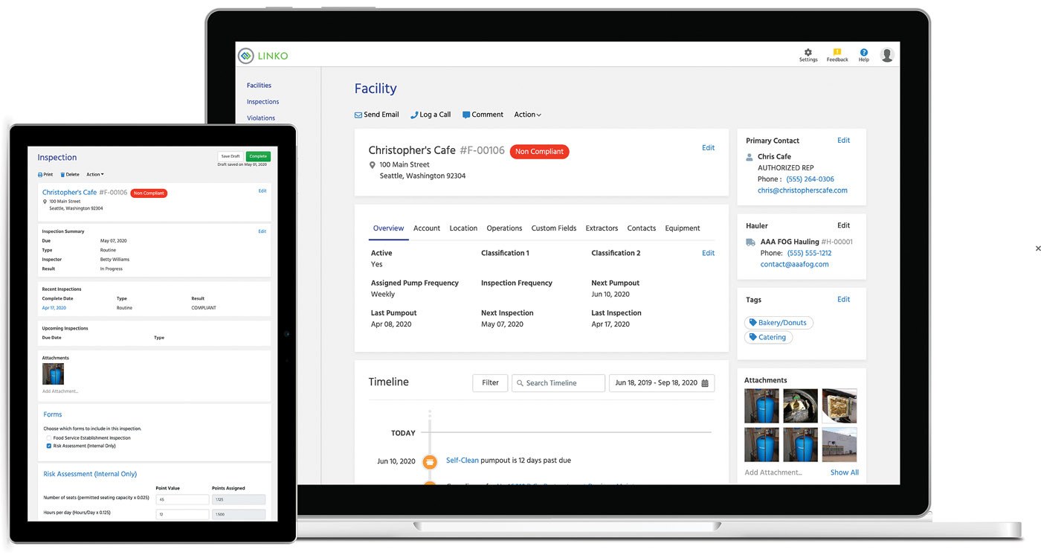Screen dimensions: 1041x558
Task: Open the Inspection Action dropdown on tablet
Action: click(x=94, y=175)
